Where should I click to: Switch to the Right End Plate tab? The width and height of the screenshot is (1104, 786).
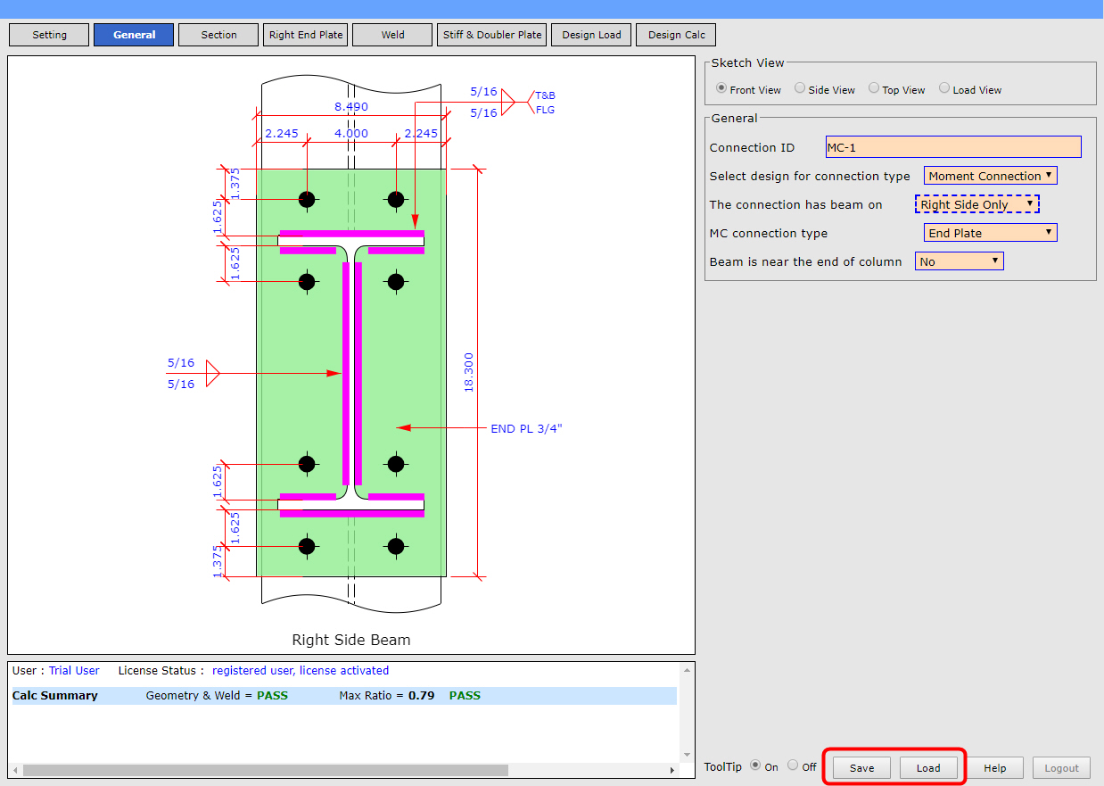pos(305,34)
